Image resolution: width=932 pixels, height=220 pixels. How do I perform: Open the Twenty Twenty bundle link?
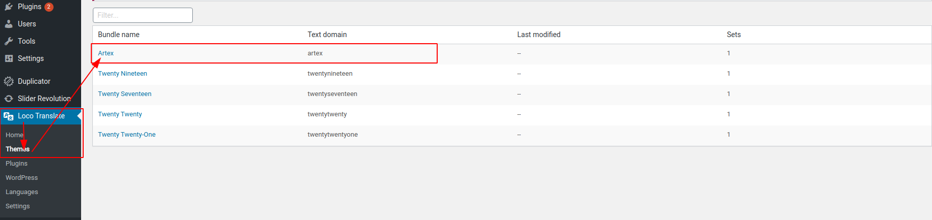coord(120,114)
